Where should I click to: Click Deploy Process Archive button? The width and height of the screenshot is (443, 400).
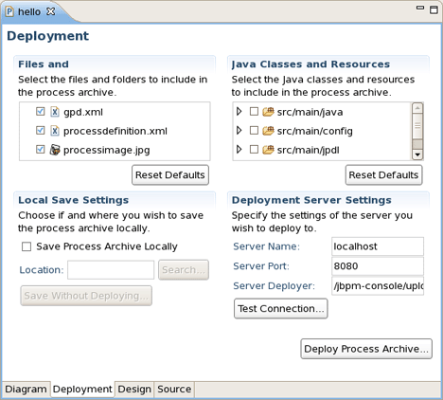pyautogui.click(x=366, y=349)
